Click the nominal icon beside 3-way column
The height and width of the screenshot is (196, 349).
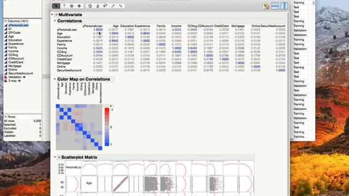6,81
